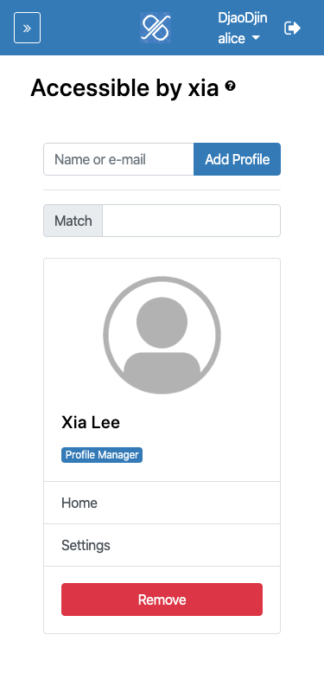
Task: Open the alice username menu
Action: pos(239,39)
